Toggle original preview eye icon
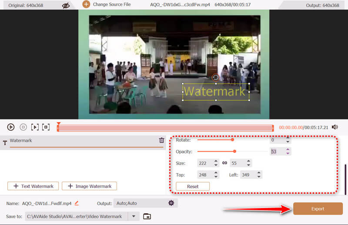Image resolution: width=348 pixels, height=225 pixels. pyautogui.click(x=66, y=5)
